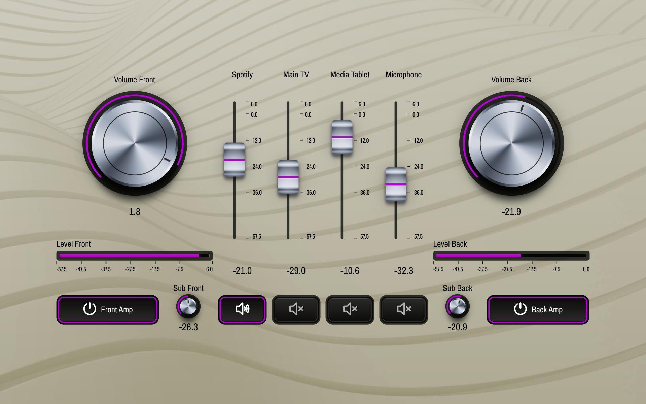Toggle the Front Amp power button
This screenshot has height=404, width=646.
click(x=107, y=309)
